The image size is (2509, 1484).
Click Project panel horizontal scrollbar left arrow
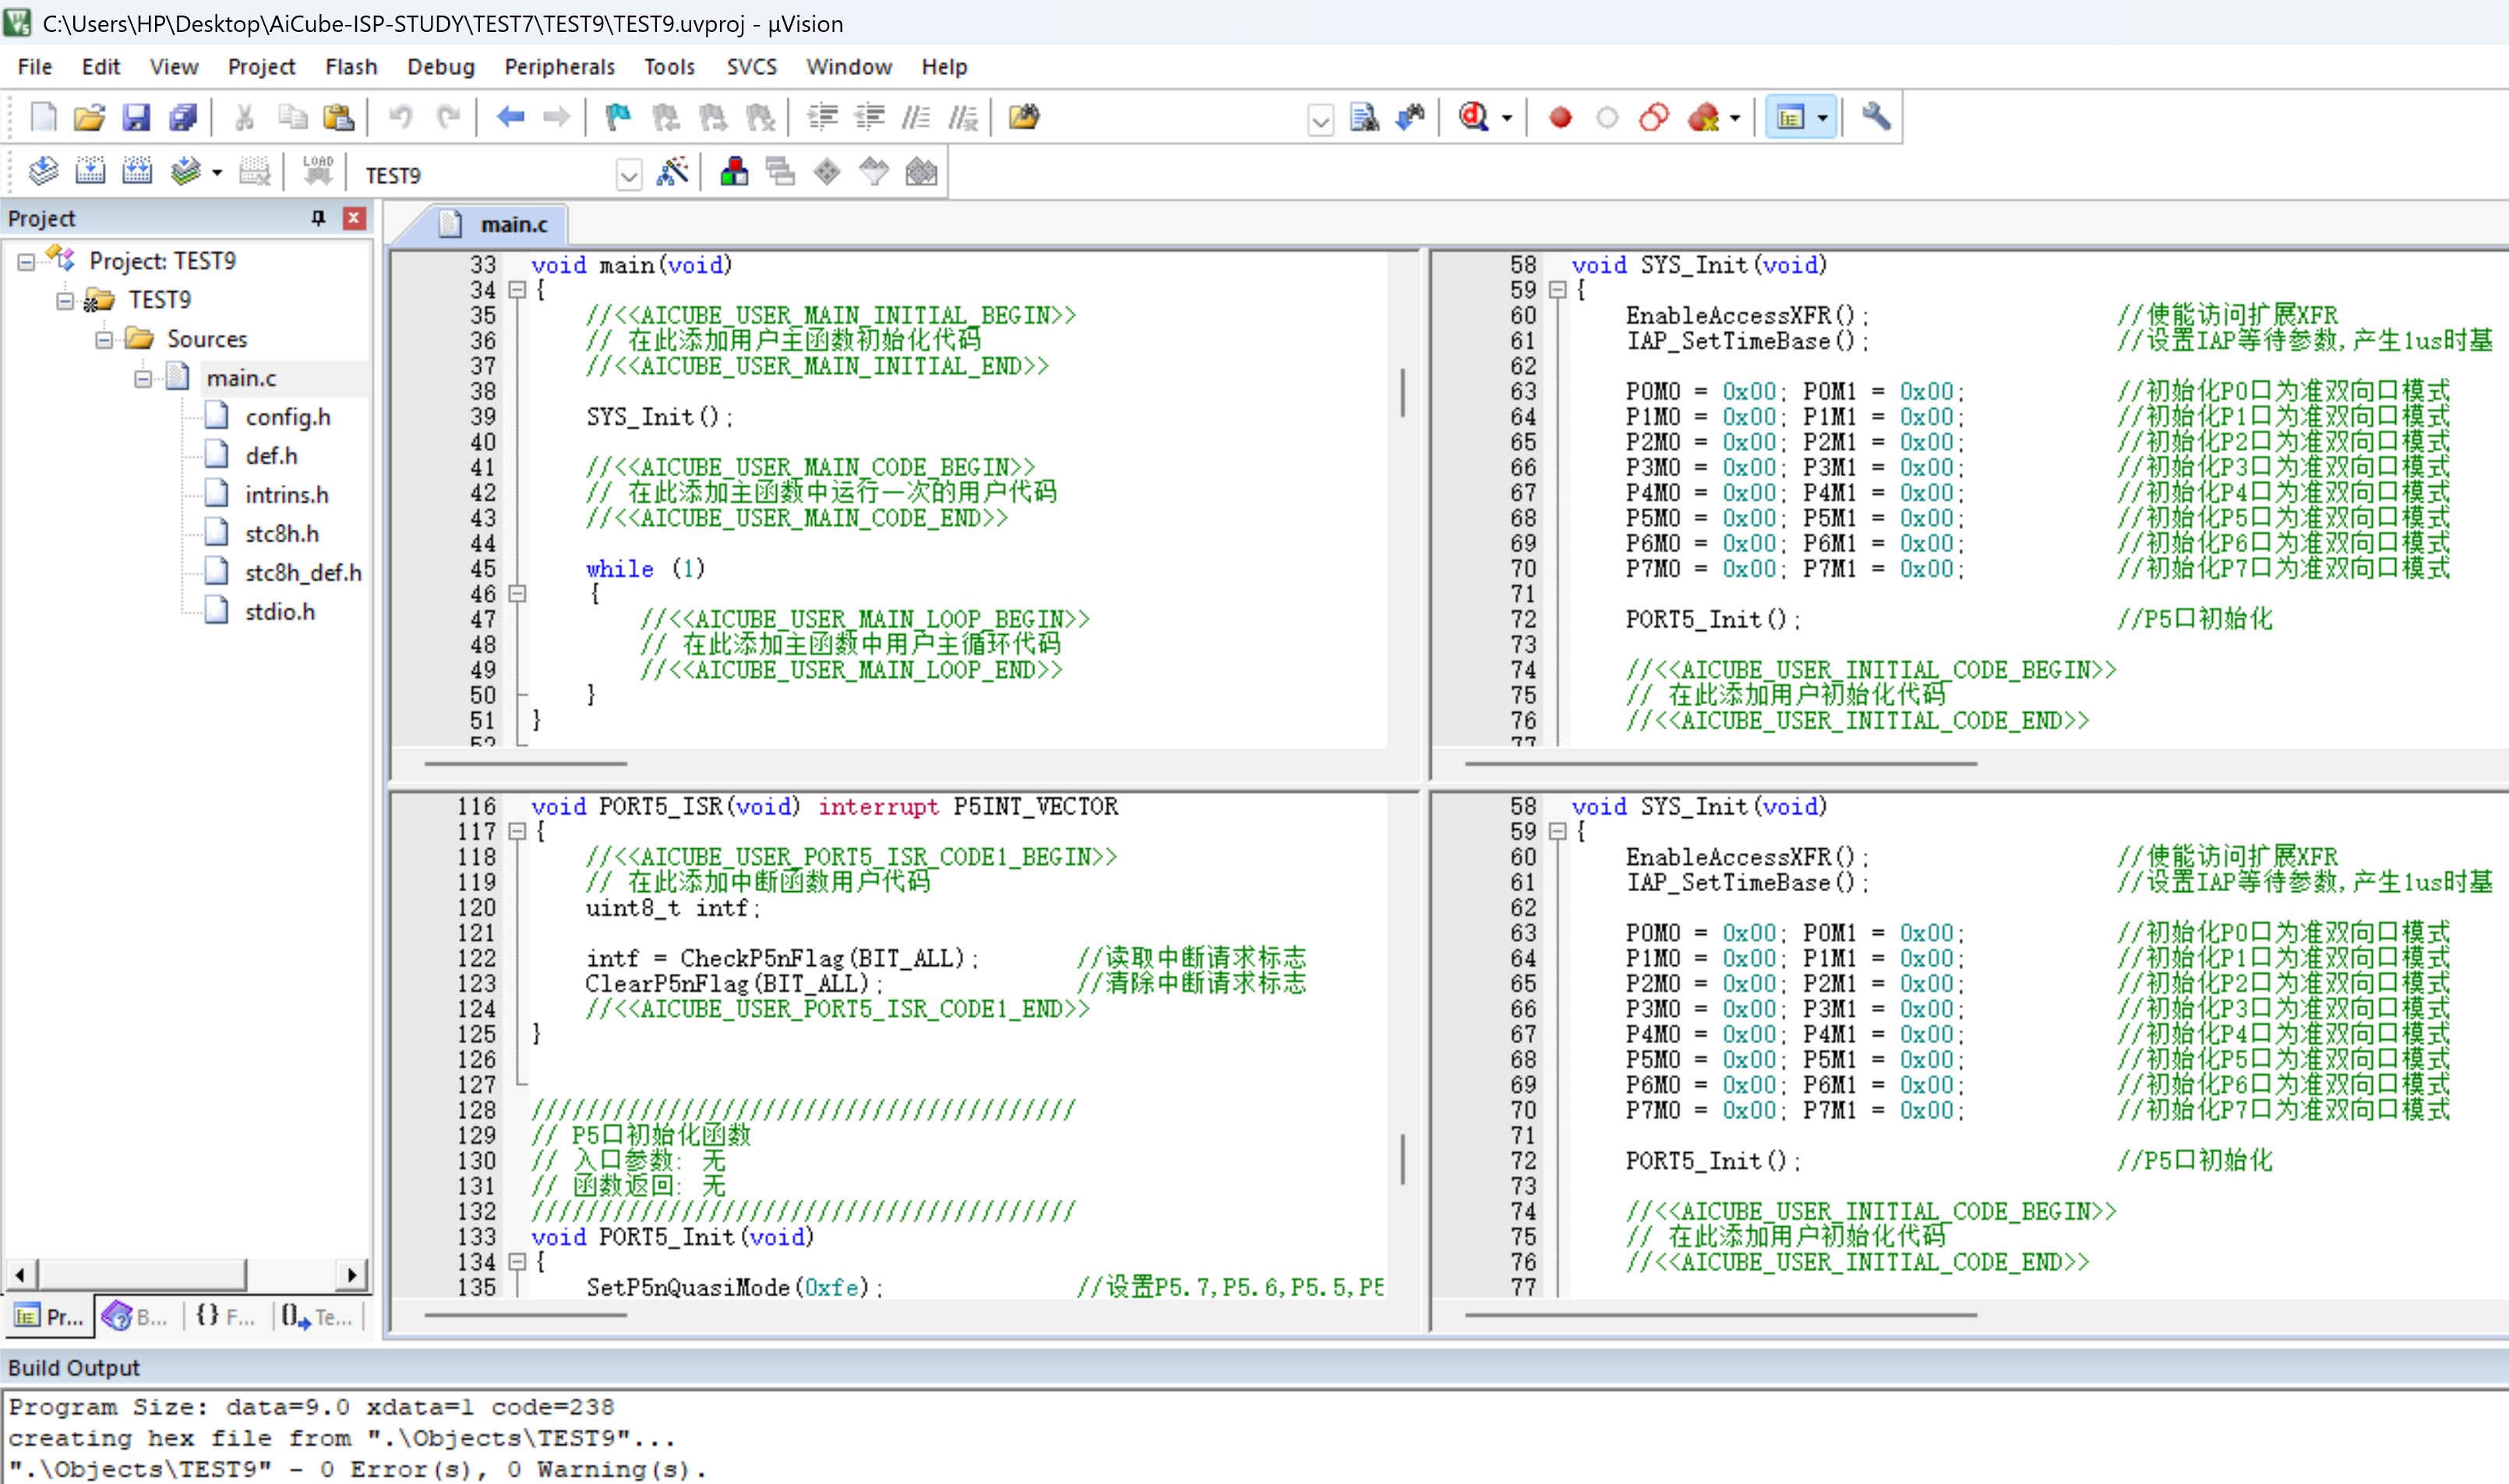tap(20, 1275)
